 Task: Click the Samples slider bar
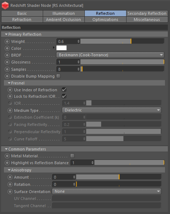click(x=122, y=69)
